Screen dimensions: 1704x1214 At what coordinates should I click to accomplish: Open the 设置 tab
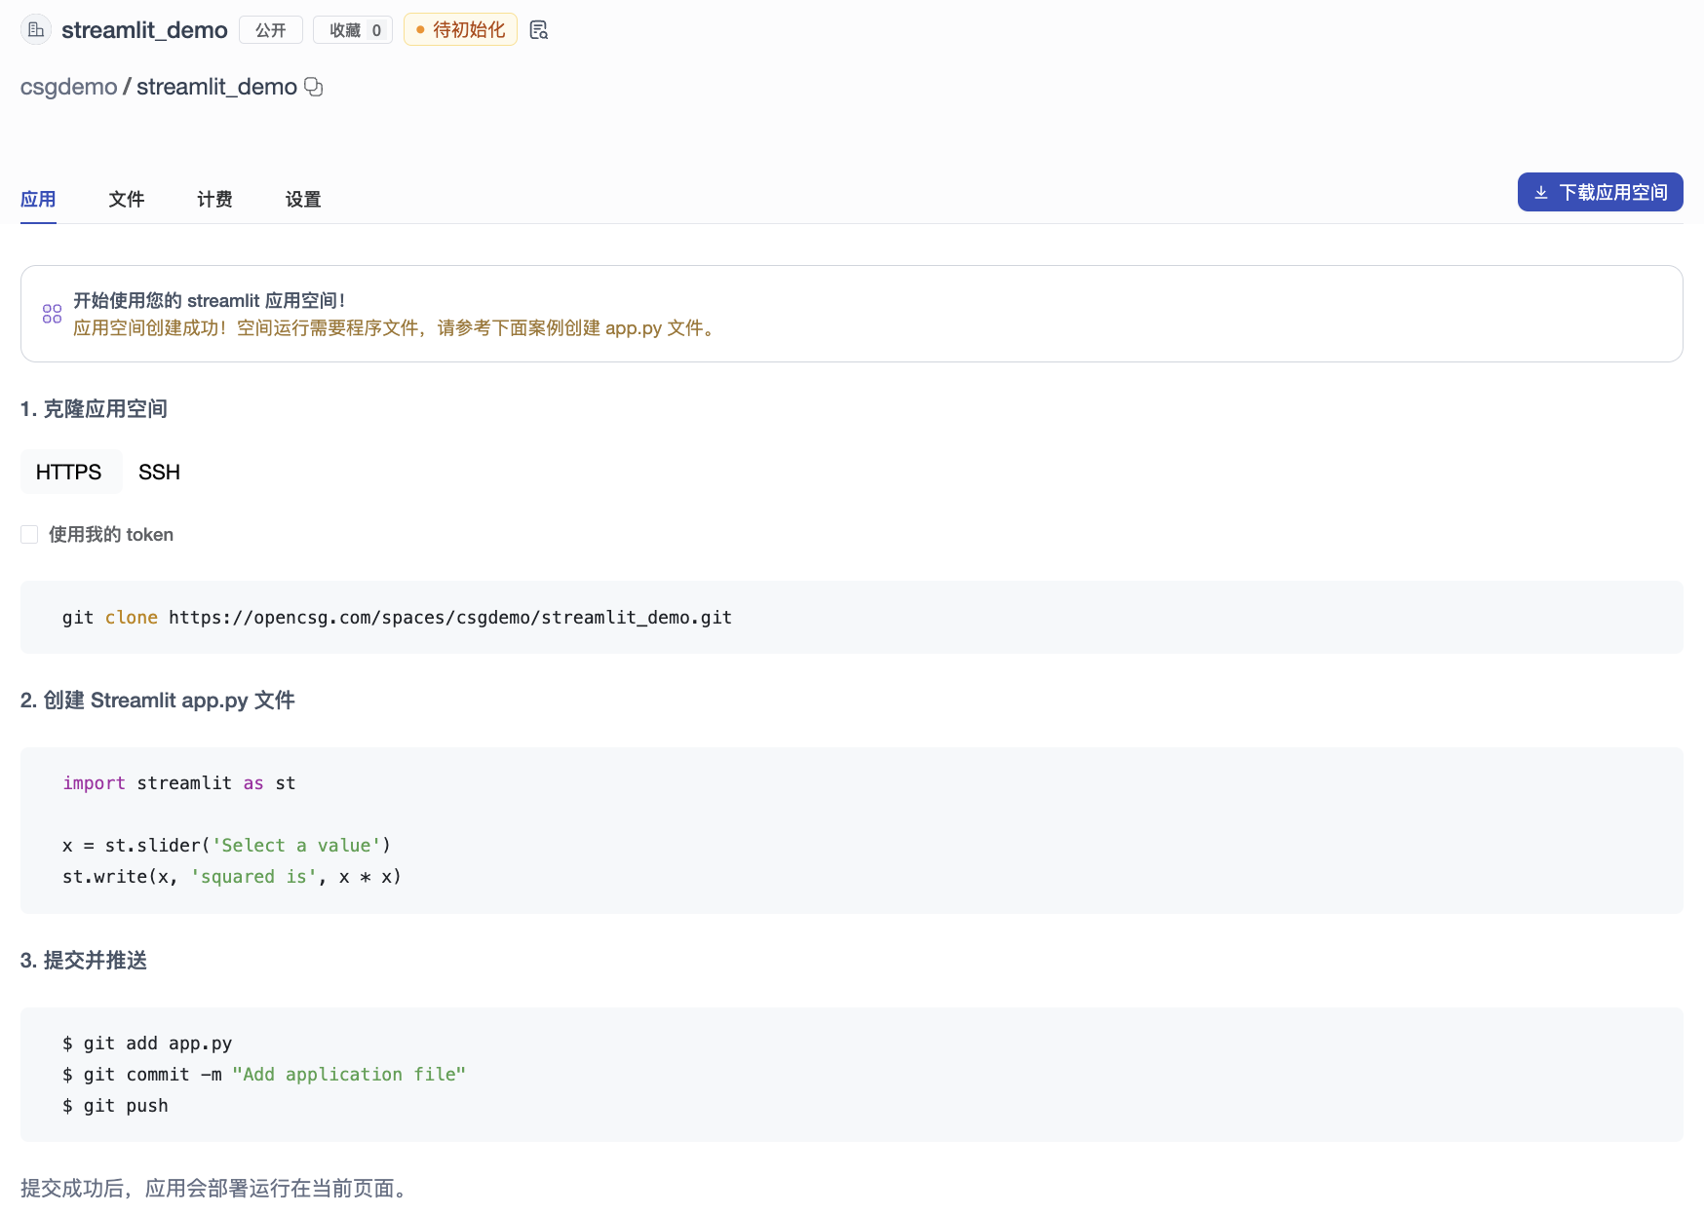[303, 199]
